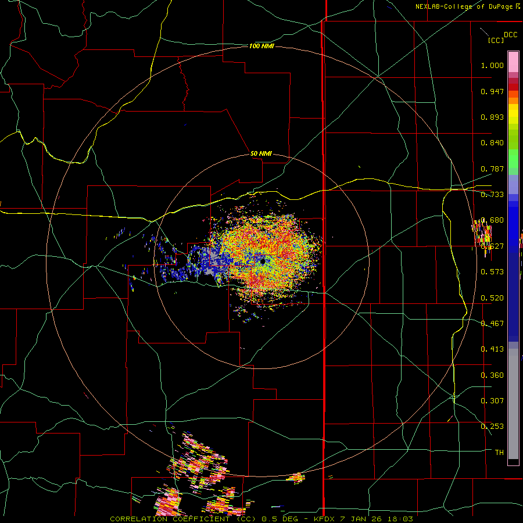The width and height of the screenshot is (523, 523).
Task: Click the 1.000 scale value
Action: tap(492, 65)
